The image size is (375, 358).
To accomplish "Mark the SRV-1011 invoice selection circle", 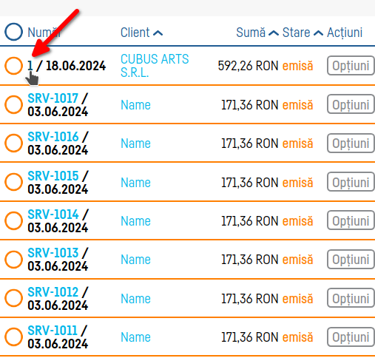I will [13, 337].
